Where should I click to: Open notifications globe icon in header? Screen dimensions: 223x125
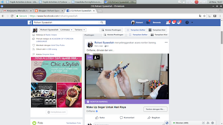click(x=179, y=22)
